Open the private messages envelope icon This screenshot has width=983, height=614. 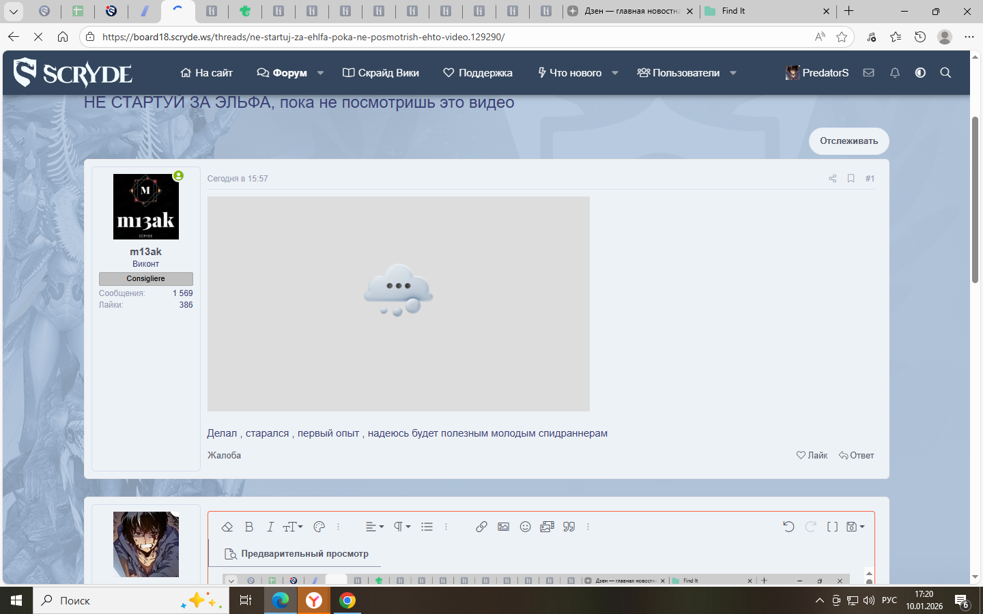[x=868, y=73]
